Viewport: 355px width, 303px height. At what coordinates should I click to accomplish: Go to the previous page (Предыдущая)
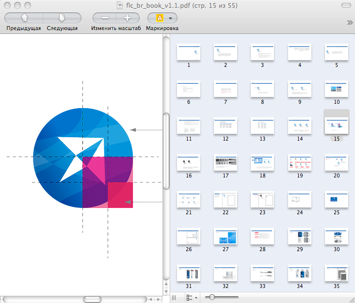pyautogui.click(x=24, y=18)
